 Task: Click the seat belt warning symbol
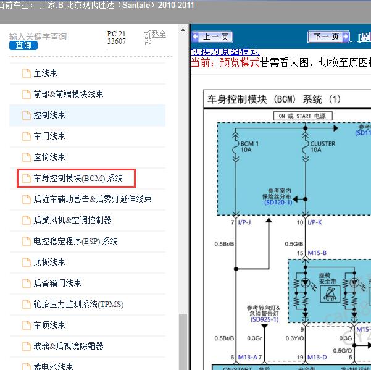pos(330,294)
